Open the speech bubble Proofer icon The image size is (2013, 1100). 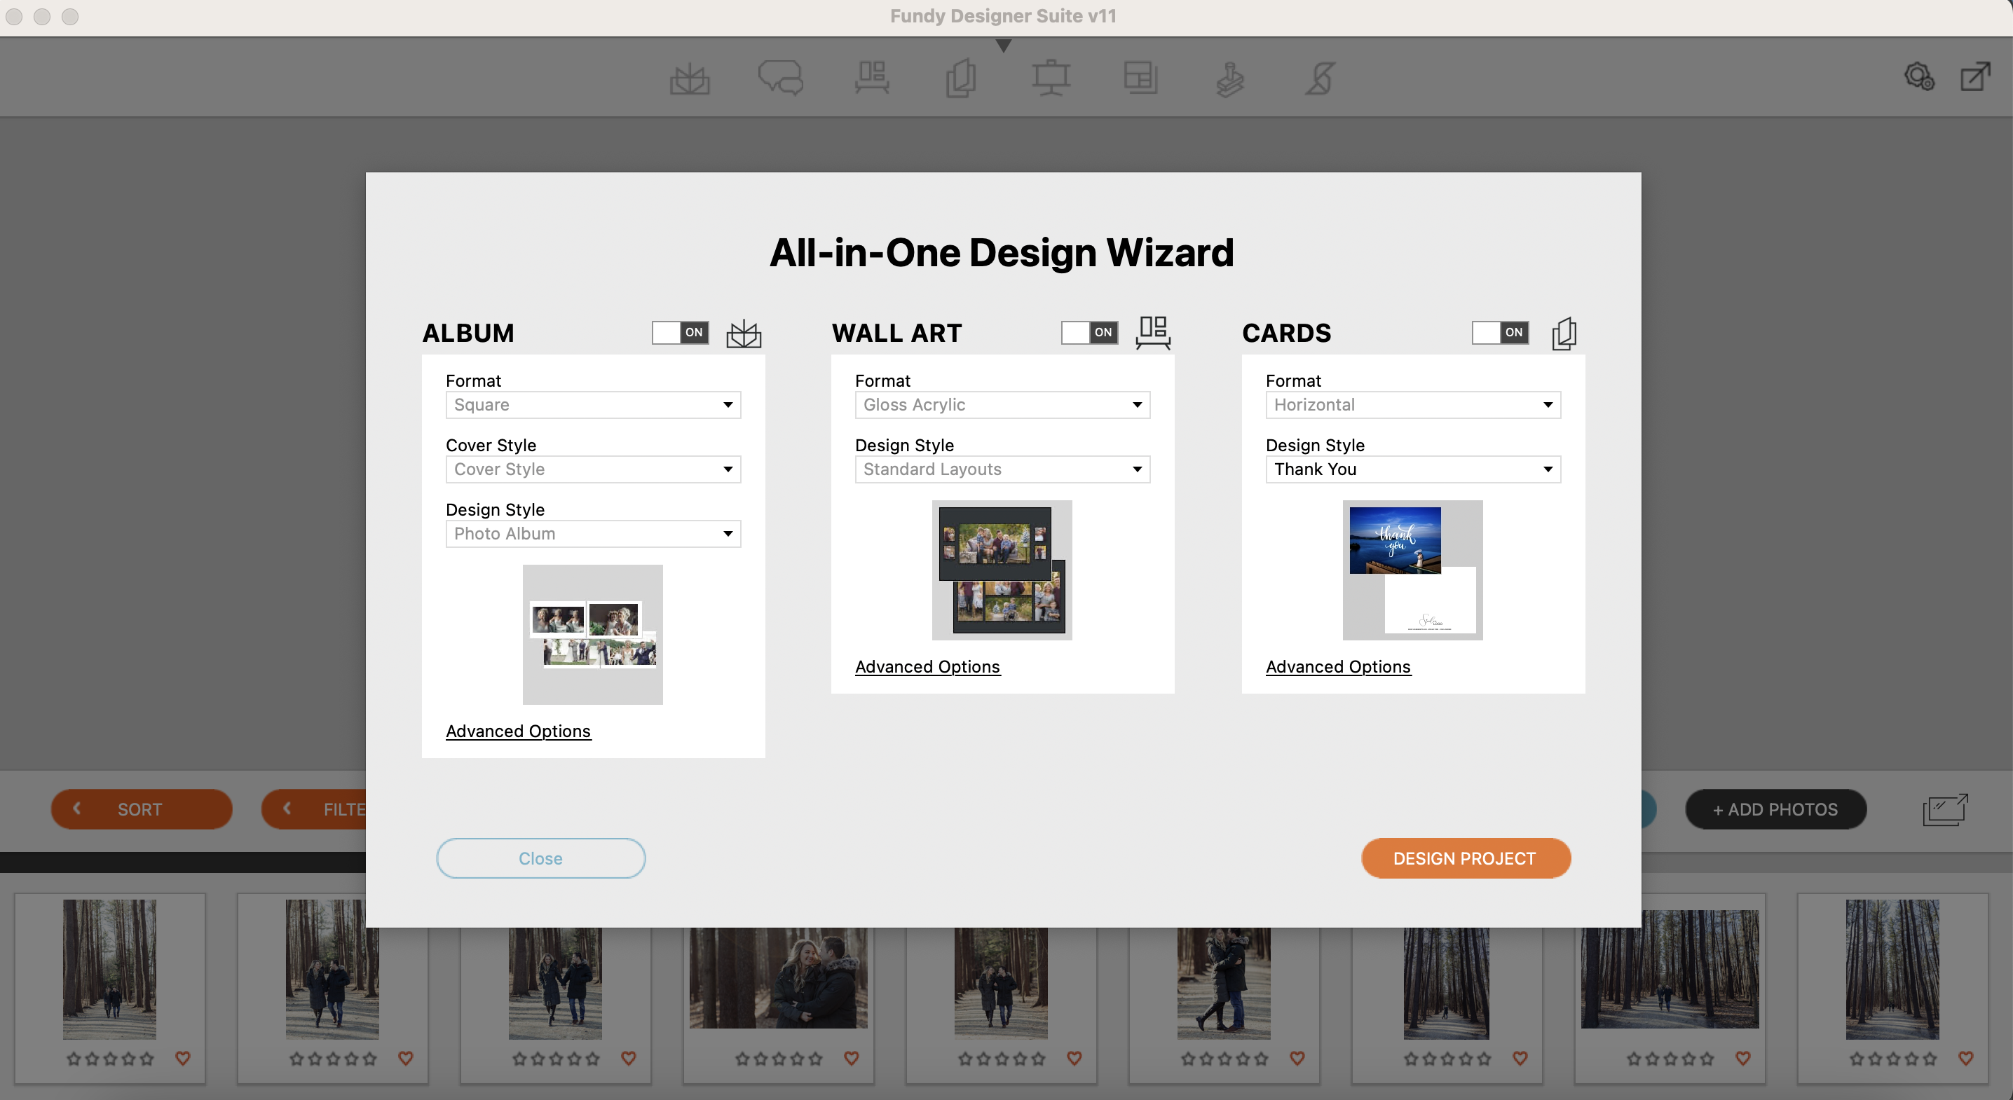[x=780, y=78]
